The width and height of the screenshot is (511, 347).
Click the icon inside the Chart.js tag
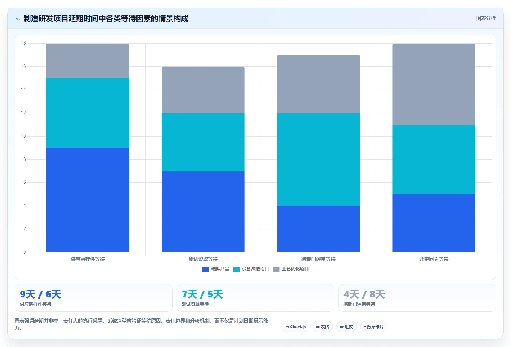[x=287, y=327]
